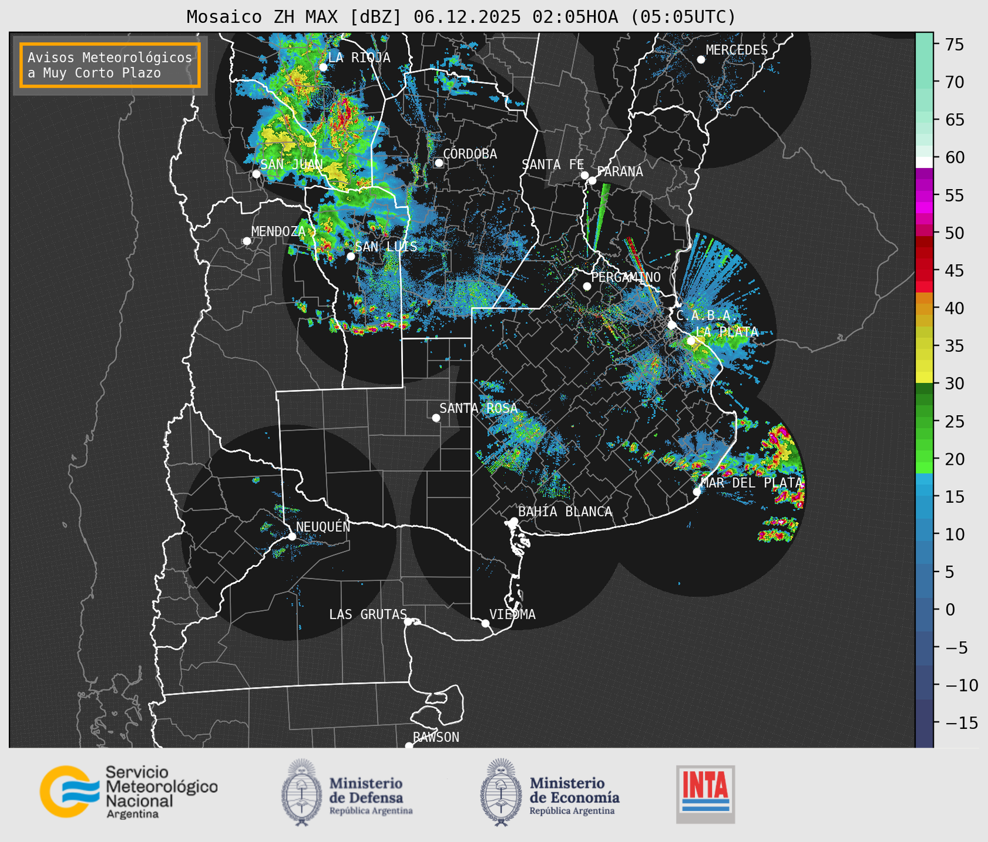Click the white 60 dBZ color on the scale
Screen dimensions: 988x842
(924, 162)
